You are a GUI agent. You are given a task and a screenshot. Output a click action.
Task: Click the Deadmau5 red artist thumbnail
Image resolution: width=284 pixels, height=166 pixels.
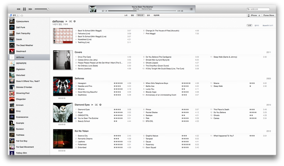12,51
